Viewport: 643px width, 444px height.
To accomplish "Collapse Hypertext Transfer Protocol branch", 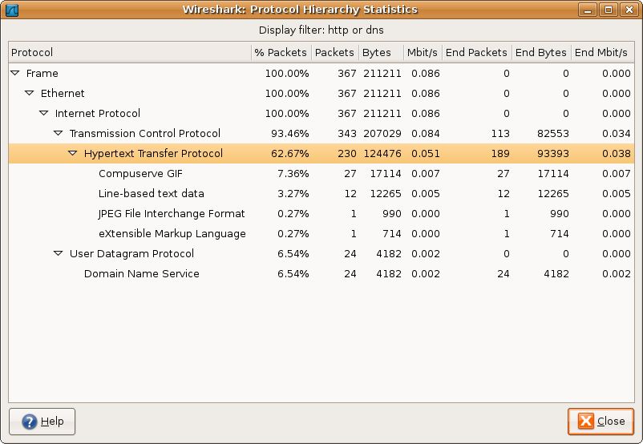I will (x=73, y=153).
